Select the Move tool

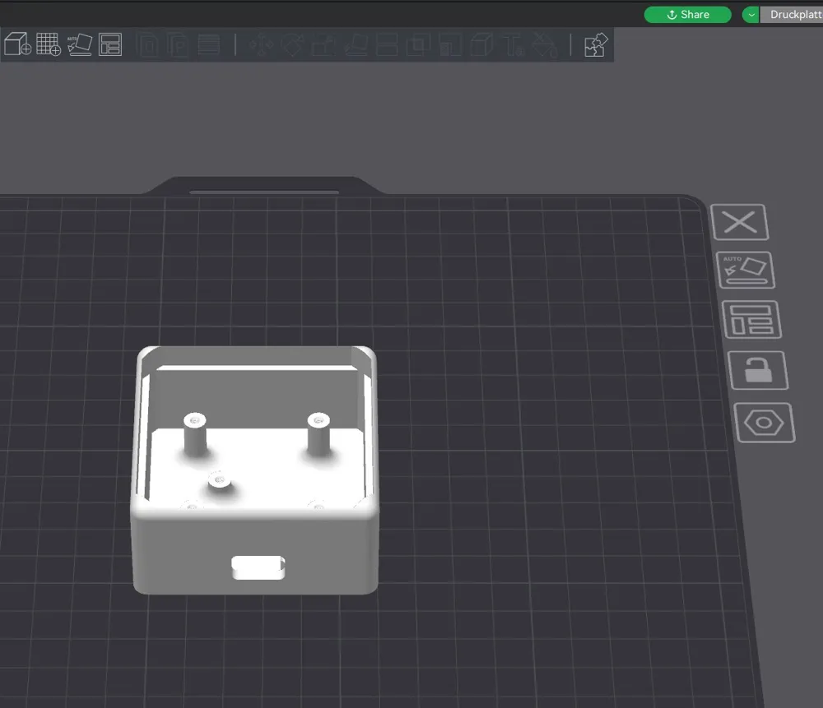(261, 44)
